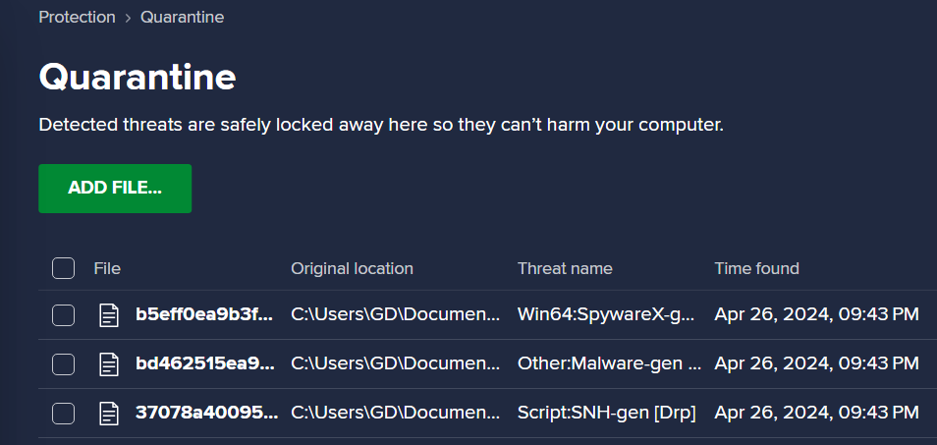
Task: Click the file icon for 37078a40095
Action: click(109, 413)
